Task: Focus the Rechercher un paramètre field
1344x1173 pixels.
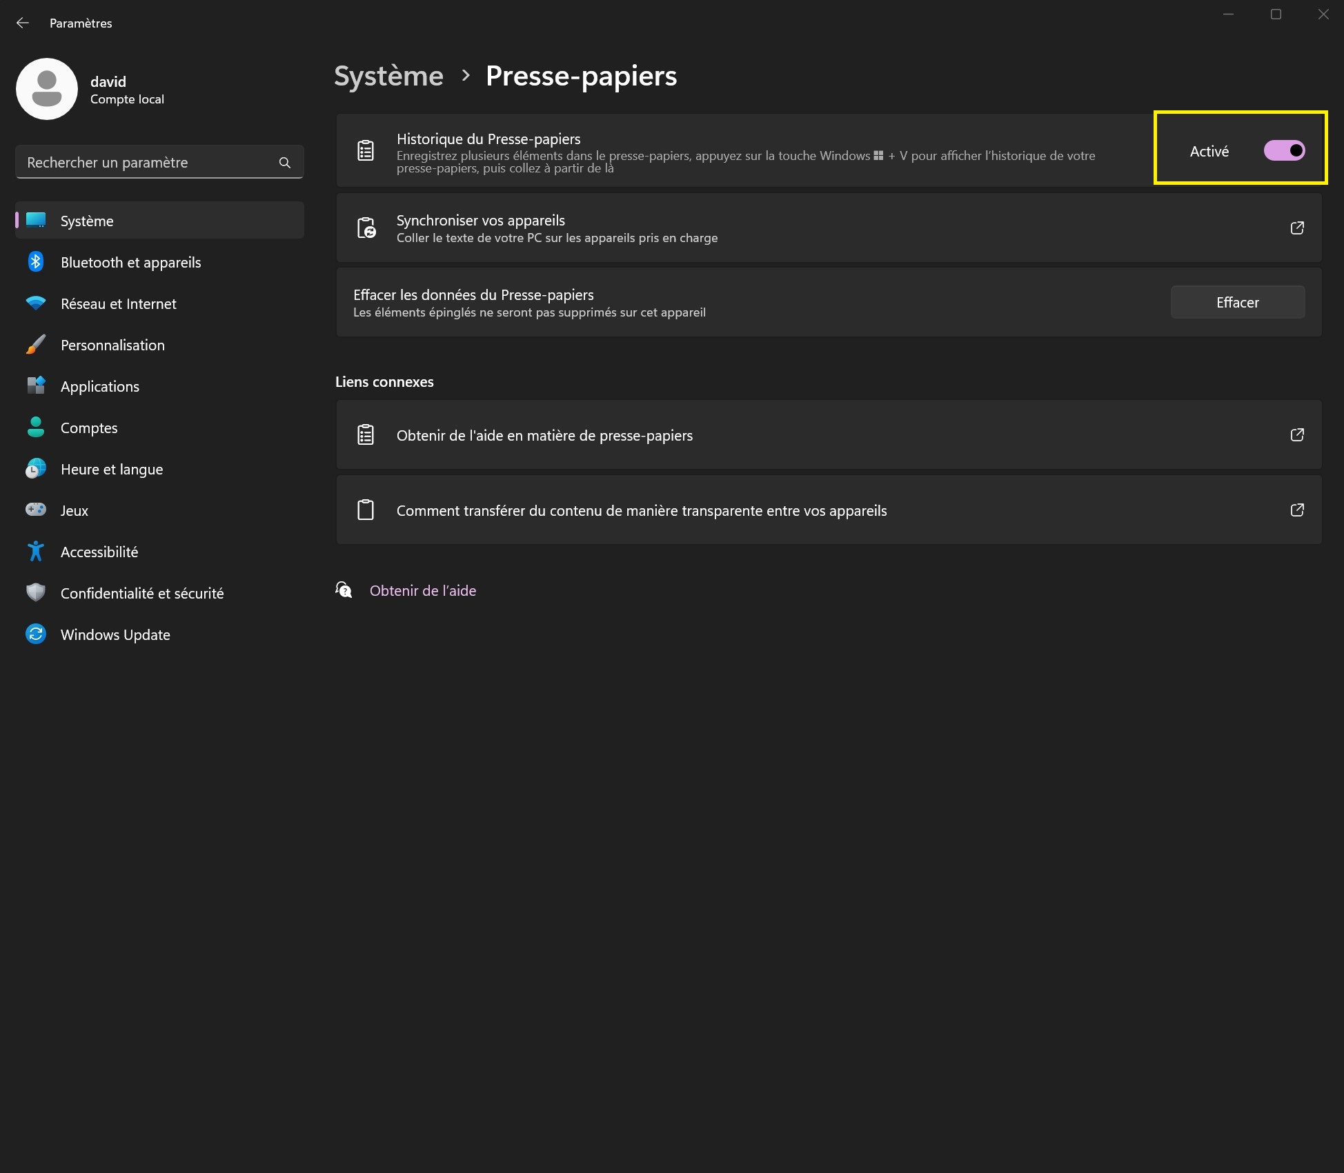Action: tap(145, 162)
